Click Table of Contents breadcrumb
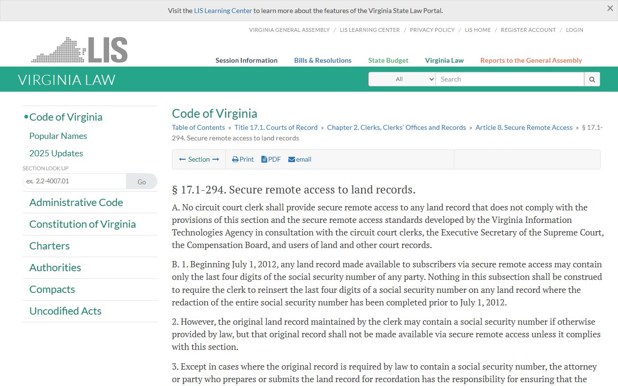This screenshot has width=618, height=386. [x=198, y=127]
